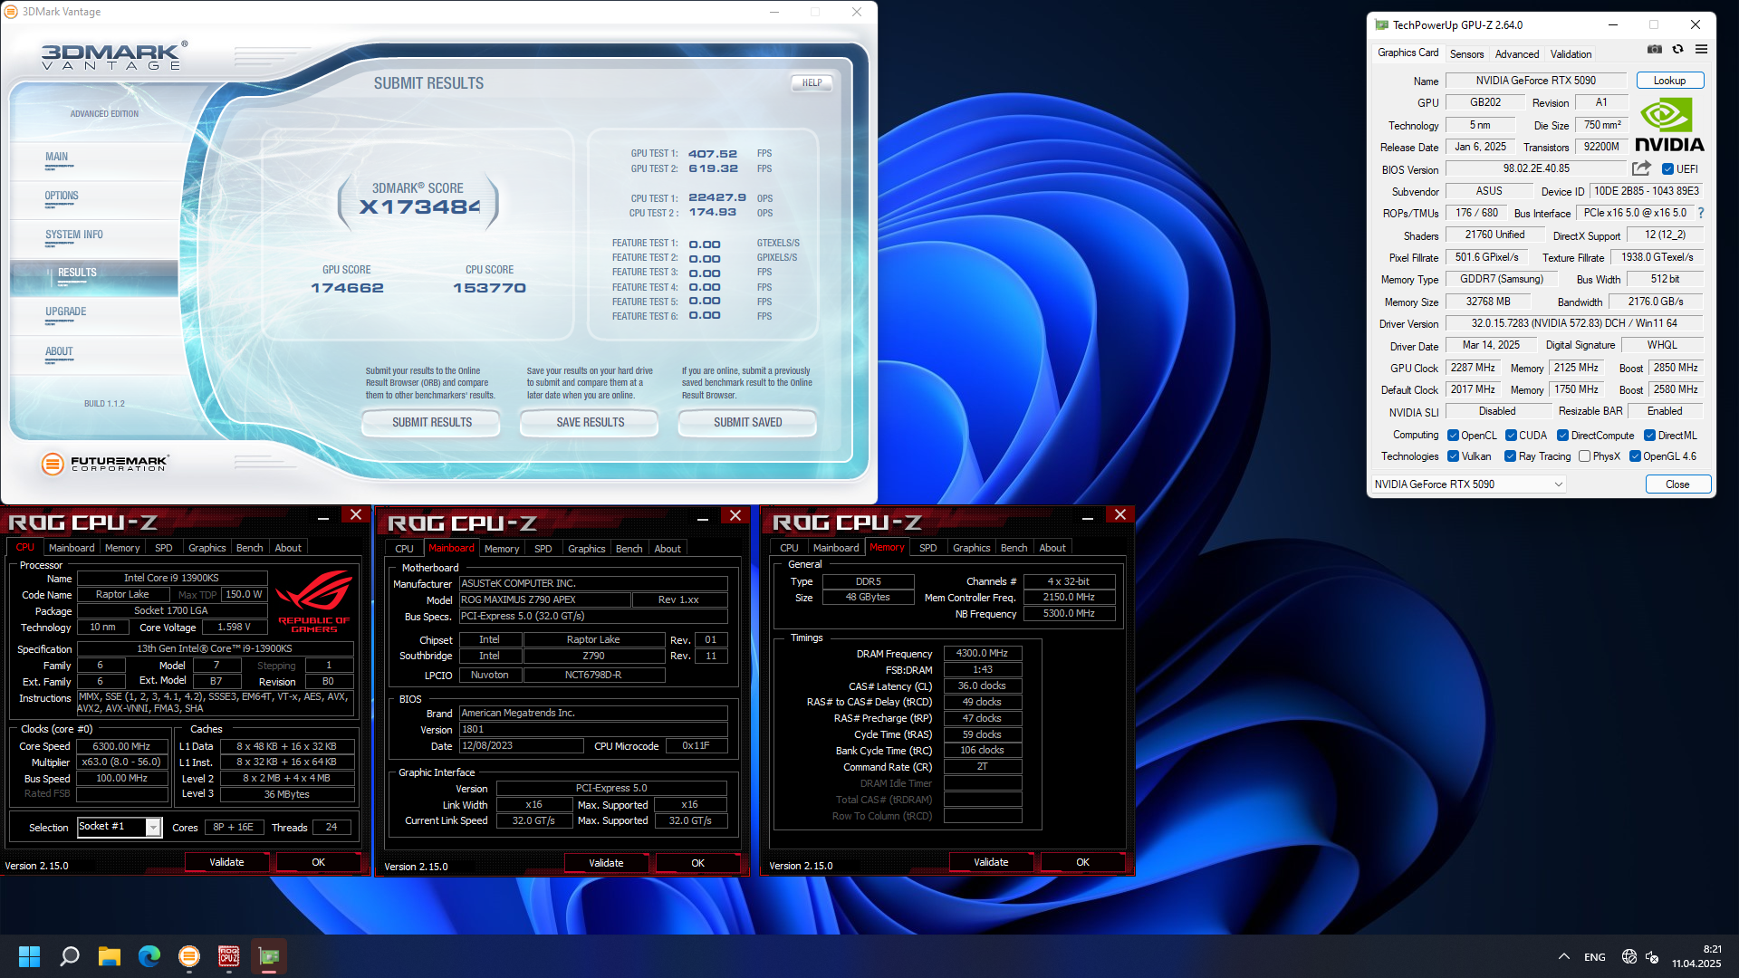Screen dimensions: 1739x978
Task: Click the GPU name field RTX 5090
Action: [1535, 81]
